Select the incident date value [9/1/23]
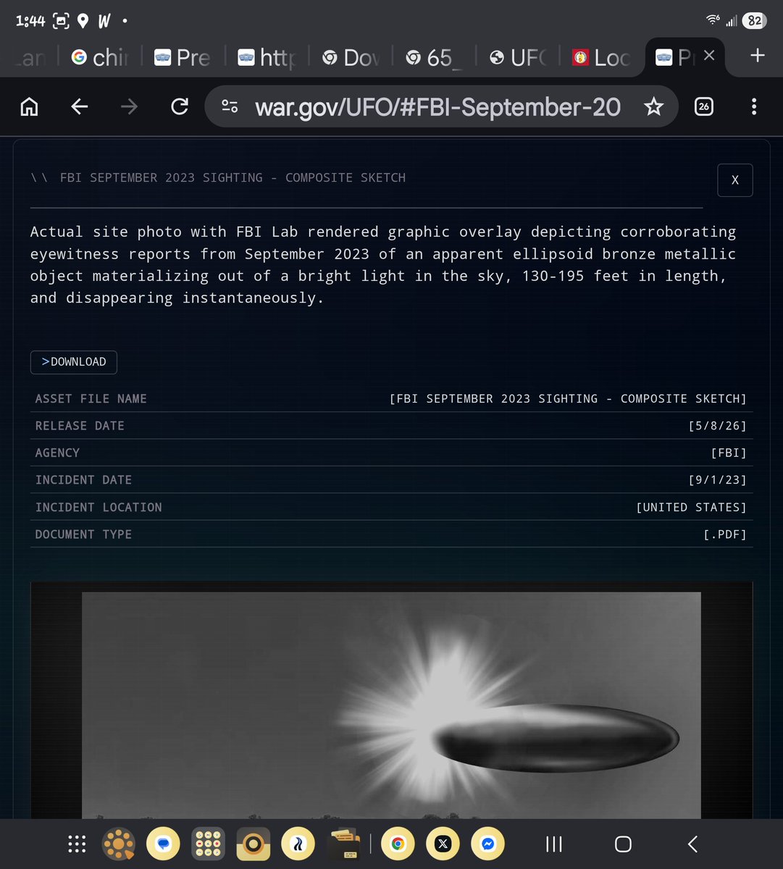The image size is (783, 869). [x=717, y=480]
